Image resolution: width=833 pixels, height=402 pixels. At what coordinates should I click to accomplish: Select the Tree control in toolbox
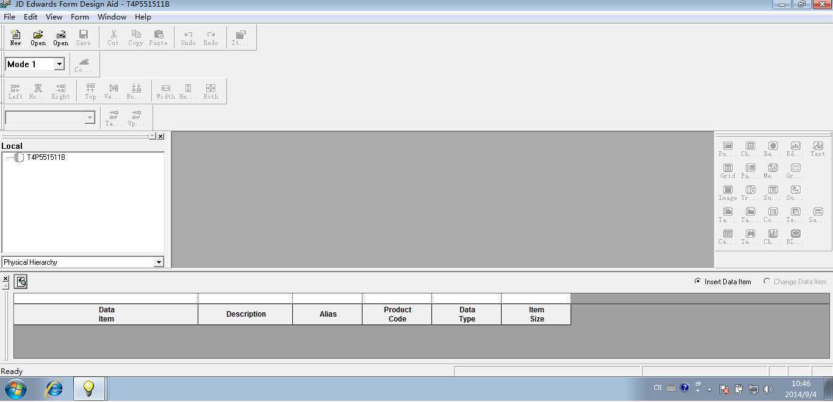750,193
